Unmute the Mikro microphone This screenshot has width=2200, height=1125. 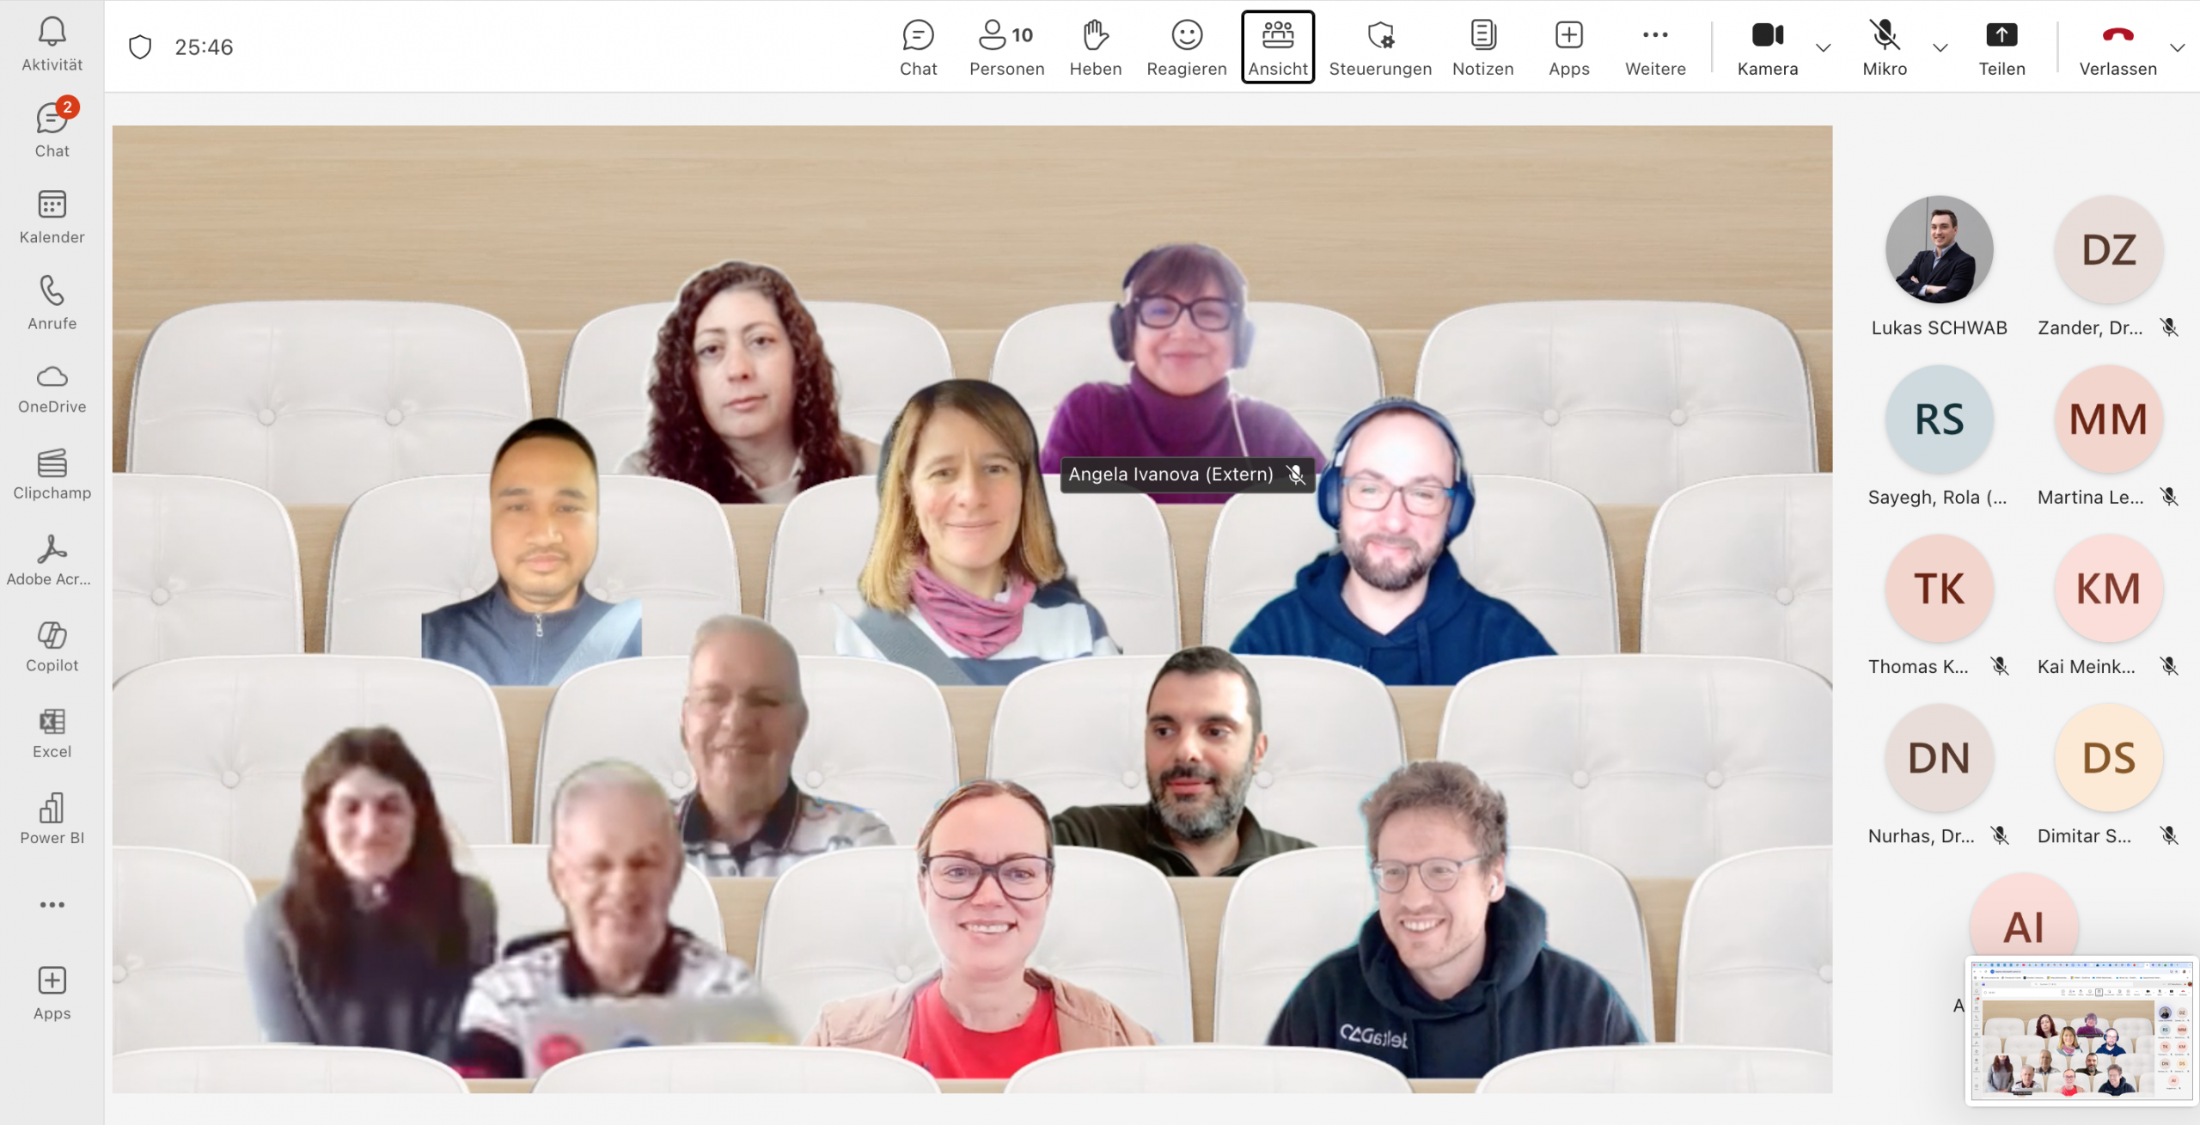pyautogui.click(x=1884, y=47)
